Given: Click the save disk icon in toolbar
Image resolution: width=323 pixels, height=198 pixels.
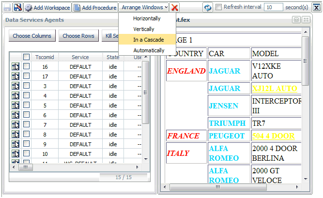Looking at the screenshot, I should coord(7,8).
